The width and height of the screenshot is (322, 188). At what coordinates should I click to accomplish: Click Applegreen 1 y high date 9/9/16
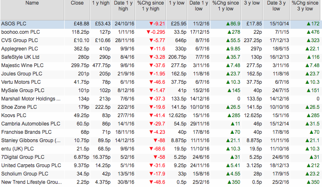[127, 49]
